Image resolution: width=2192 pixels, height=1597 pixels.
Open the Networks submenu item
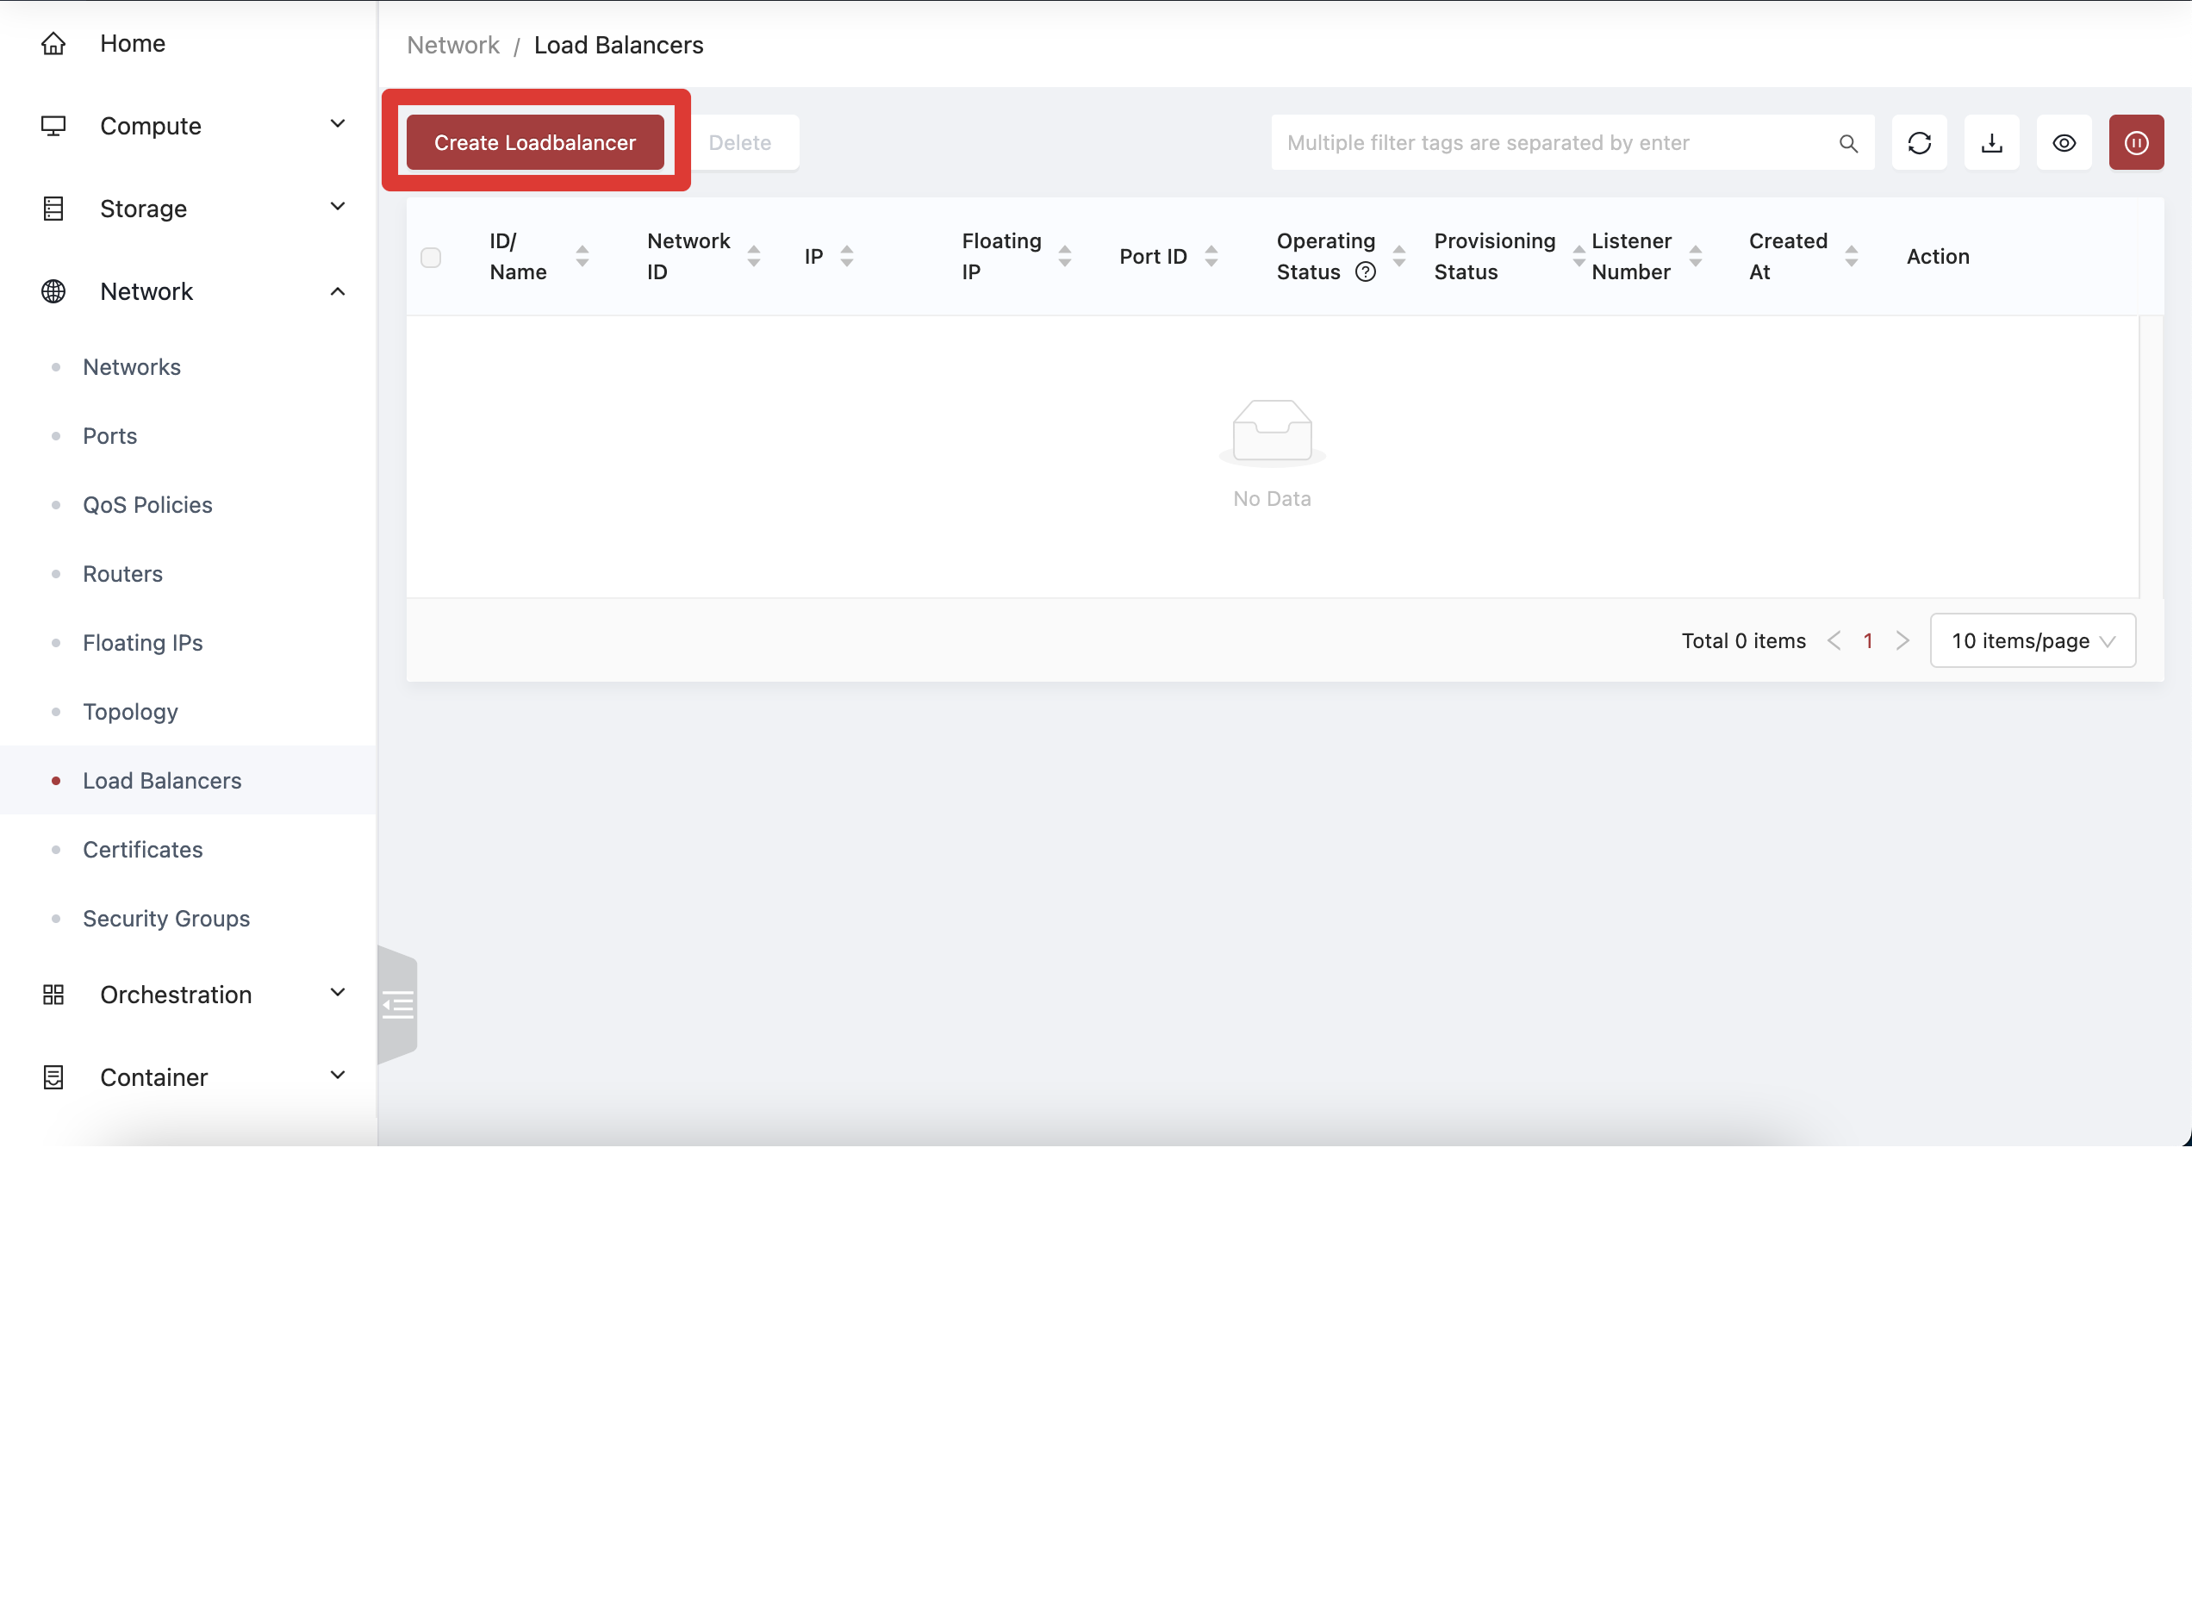pyautogui.click(x=131, y=365)
